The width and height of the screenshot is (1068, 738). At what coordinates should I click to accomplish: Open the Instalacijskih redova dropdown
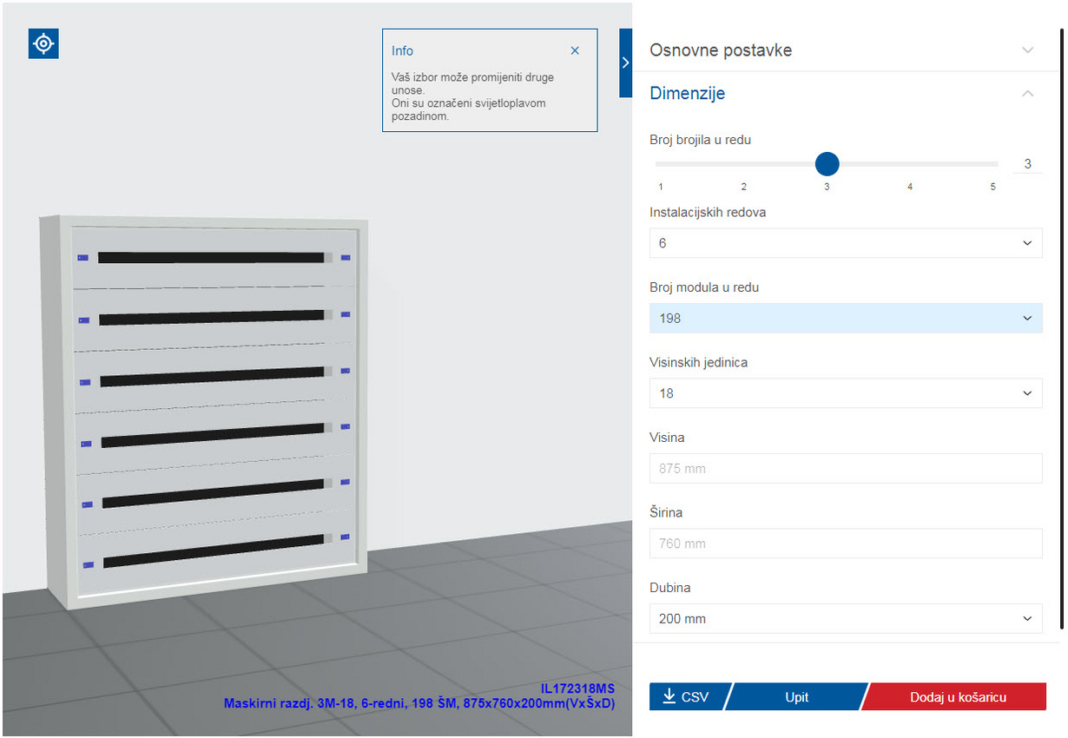click(x=846, y=243)
